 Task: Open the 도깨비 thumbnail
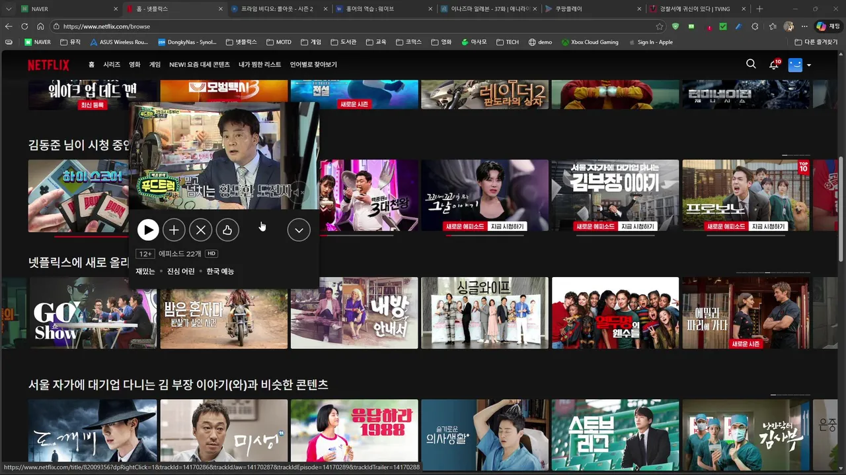(x=93, y=435)
